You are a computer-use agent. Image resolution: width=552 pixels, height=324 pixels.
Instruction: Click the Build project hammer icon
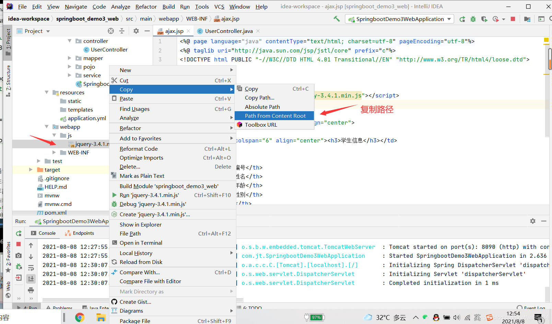pos(337,19)
